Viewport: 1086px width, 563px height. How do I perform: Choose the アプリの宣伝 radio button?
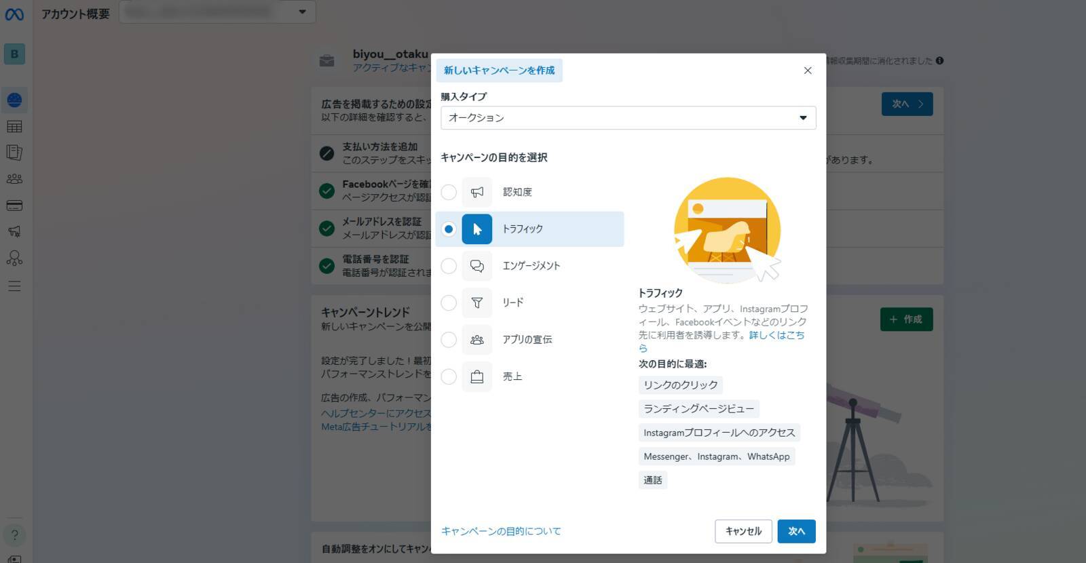449,339
